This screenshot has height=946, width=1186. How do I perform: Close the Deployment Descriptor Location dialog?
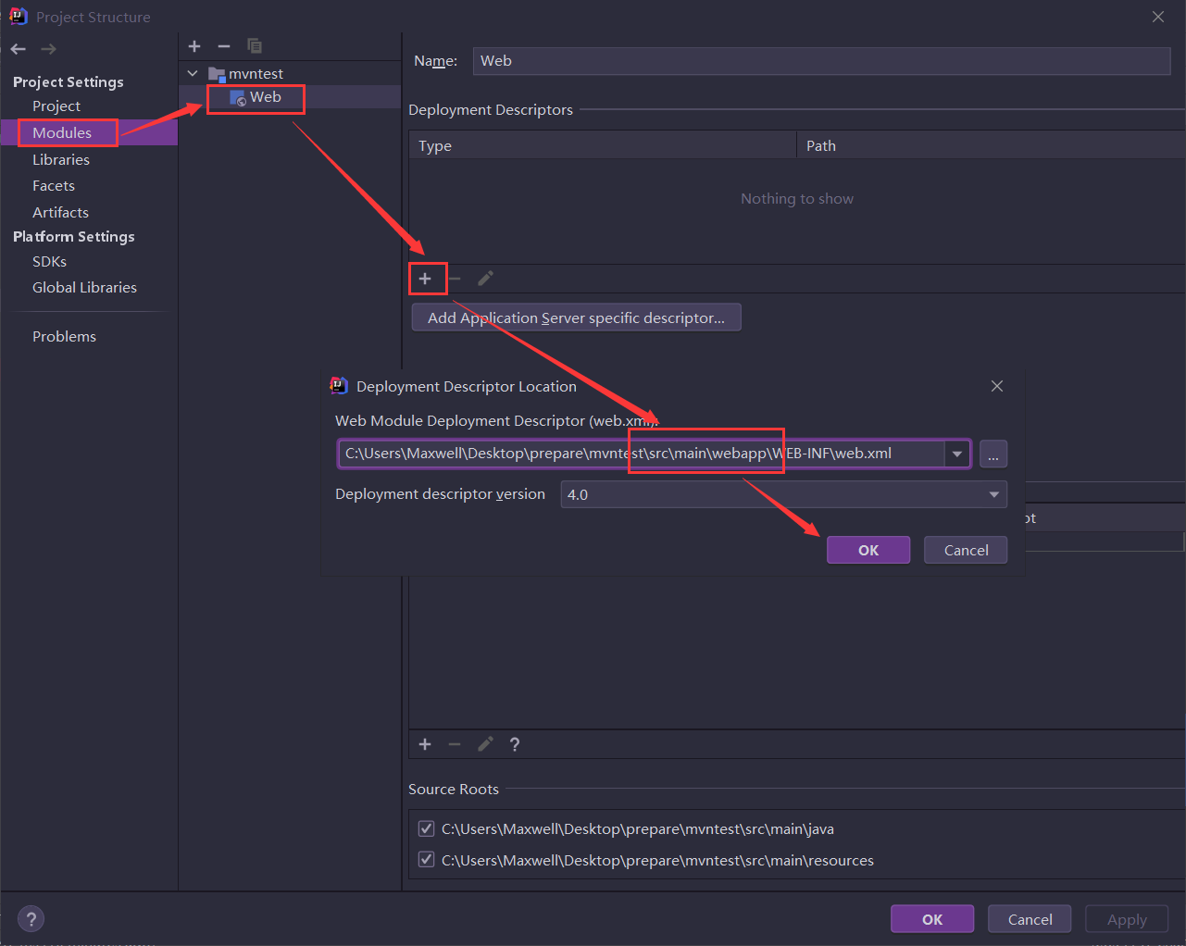(997, 386)
